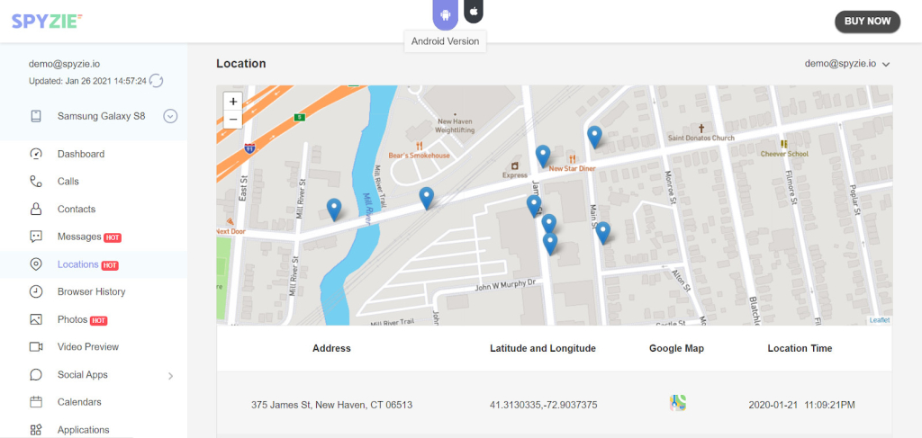Click the Address column header
Viewport: 922px width, 438px height.
[x=331, y=348]
